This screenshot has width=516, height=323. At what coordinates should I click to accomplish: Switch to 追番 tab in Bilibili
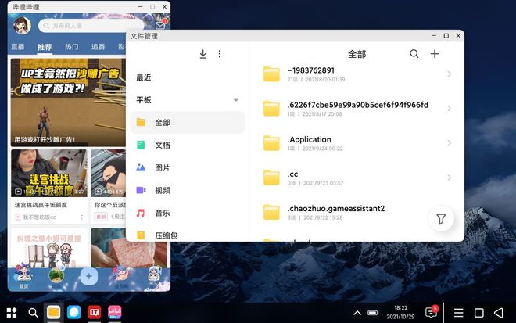coord(98,47)
